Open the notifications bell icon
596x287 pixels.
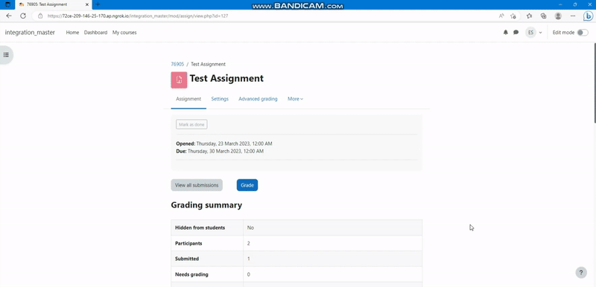pos(506,33)
